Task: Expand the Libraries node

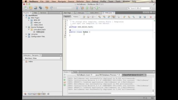Action: coord(26,34)
